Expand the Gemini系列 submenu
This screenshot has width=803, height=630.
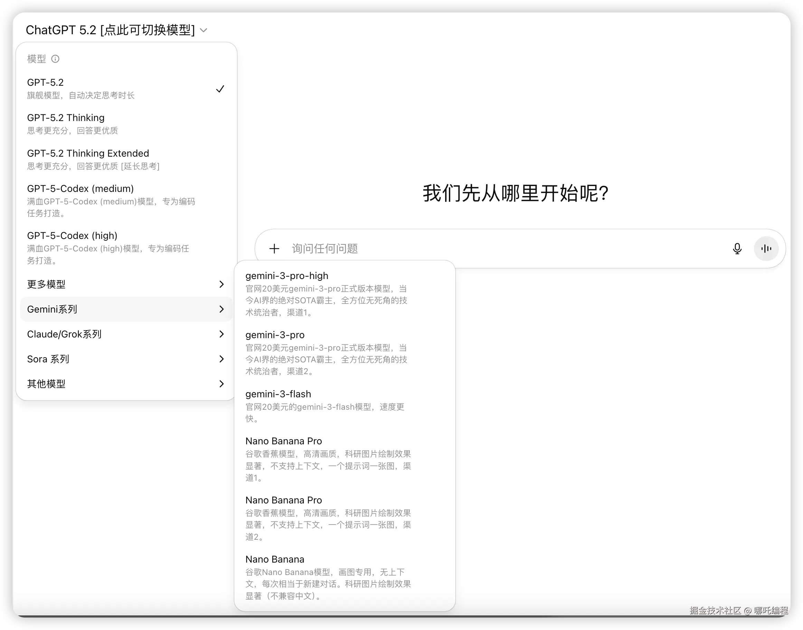pyautogui.click(x=125, y=309)
